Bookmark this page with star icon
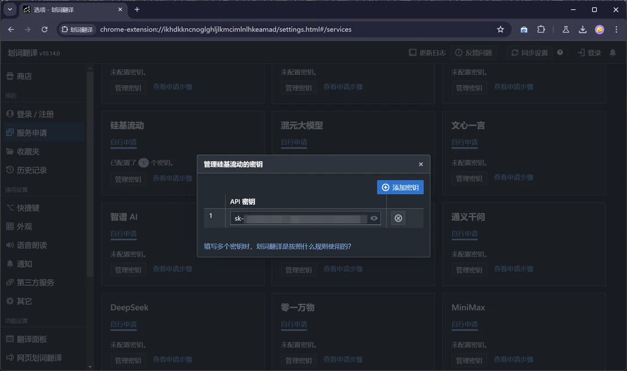This screenshot has height=371, width=627. click(500, 30)
